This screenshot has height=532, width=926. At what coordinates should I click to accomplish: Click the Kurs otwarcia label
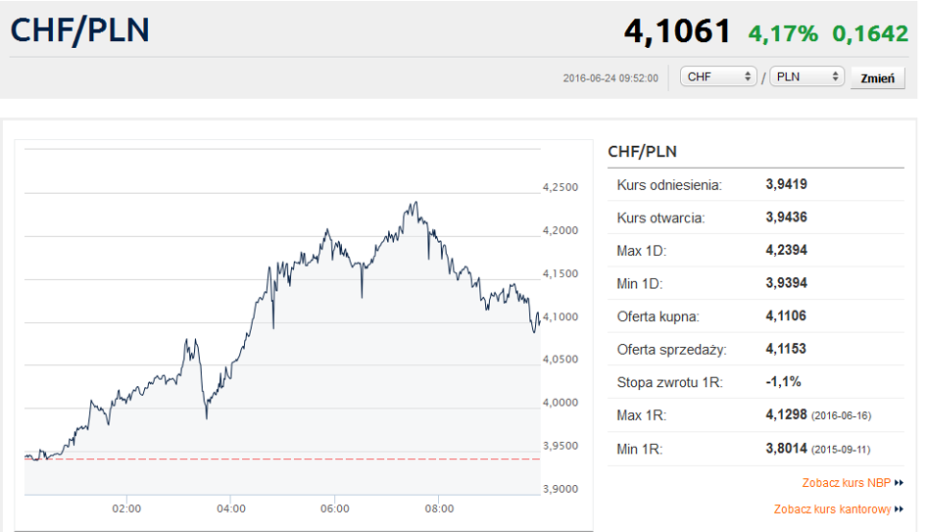click(660, 218)
